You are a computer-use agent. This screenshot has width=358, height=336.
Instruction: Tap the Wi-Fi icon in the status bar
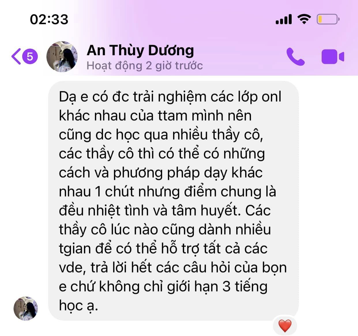pyautogui.click(x=304, y=19)
